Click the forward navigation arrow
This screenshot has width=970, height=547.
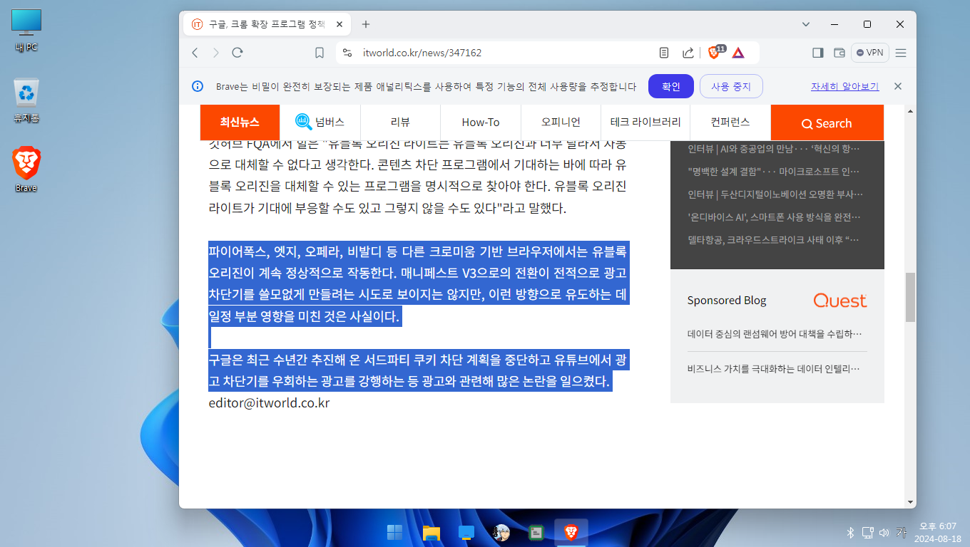coord(216,53)
